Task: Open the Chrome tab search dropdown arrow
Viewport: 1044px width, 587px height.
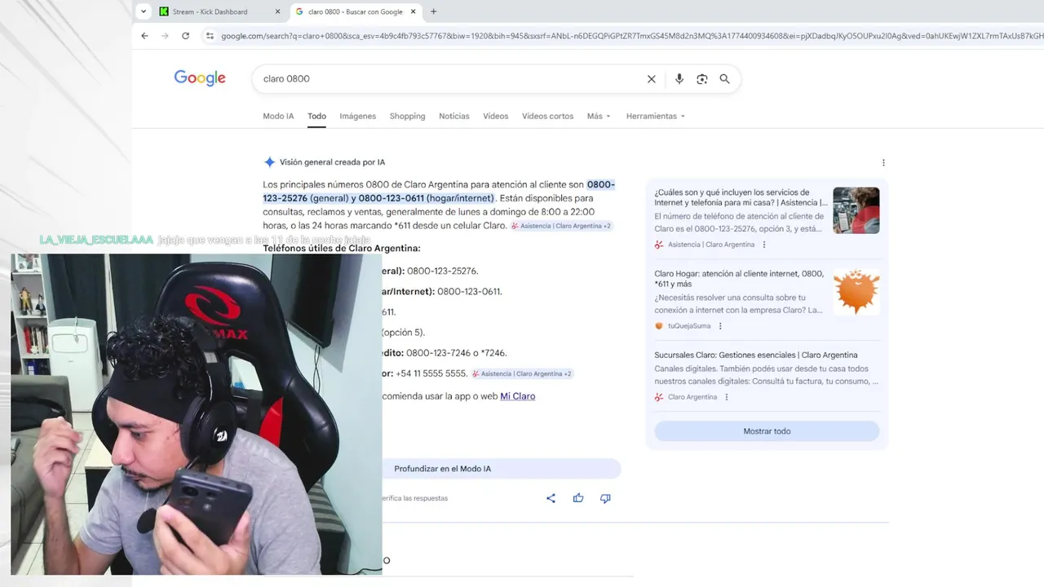Action: pyautogui.click(x=144, y=11)
